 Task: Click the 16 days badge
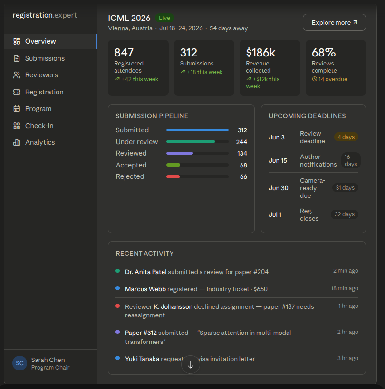(351, 160)
